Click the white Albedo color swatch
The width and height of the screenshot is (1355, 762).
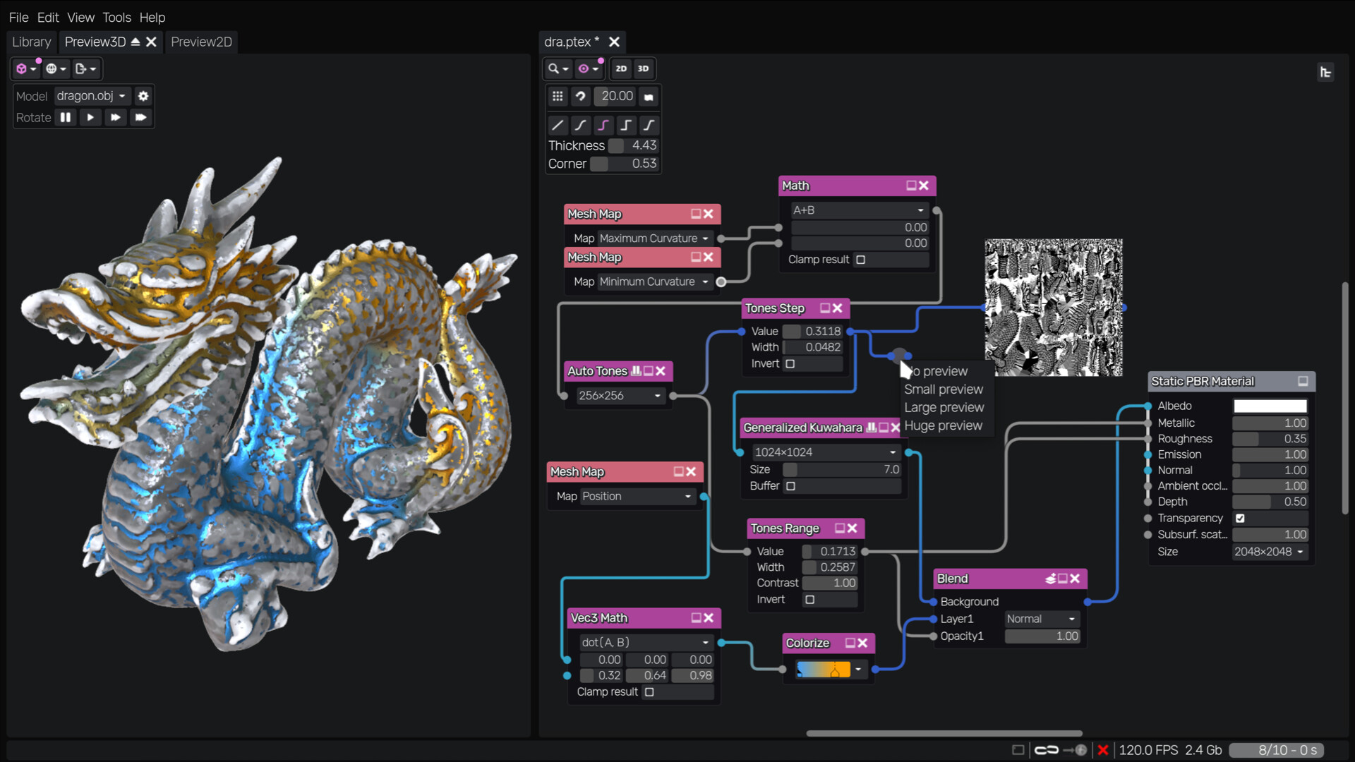pyautogui.click(x=1270, y=406)
